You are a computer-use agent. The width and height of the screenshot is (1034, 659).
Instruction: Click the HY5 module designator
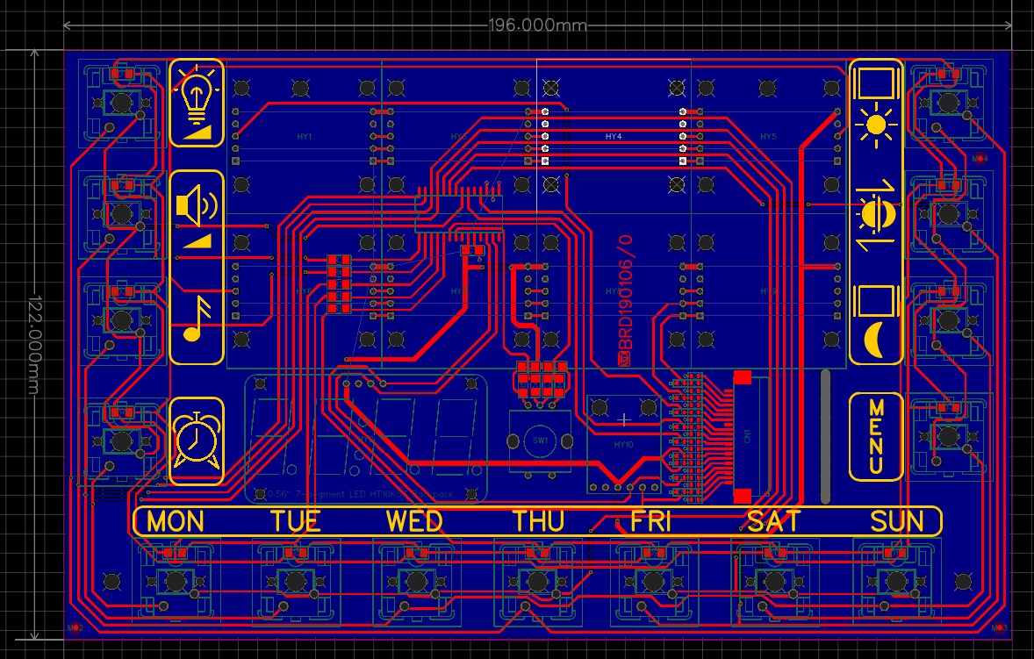[768, 136]
